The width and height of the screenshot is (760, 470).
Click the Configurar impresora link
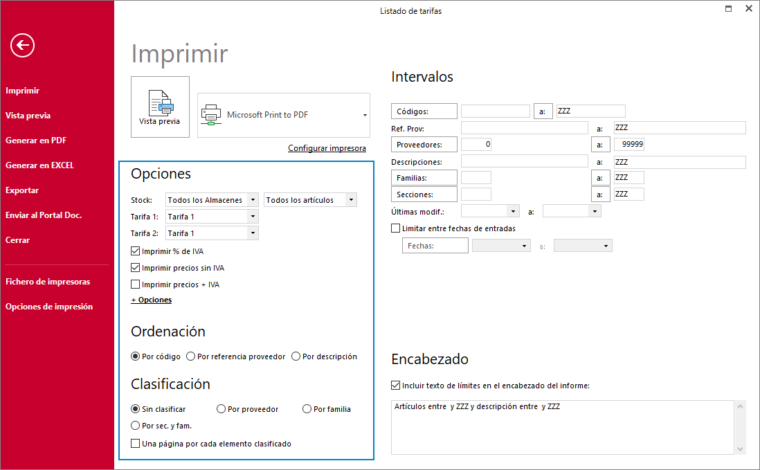[x=327, y=148]
